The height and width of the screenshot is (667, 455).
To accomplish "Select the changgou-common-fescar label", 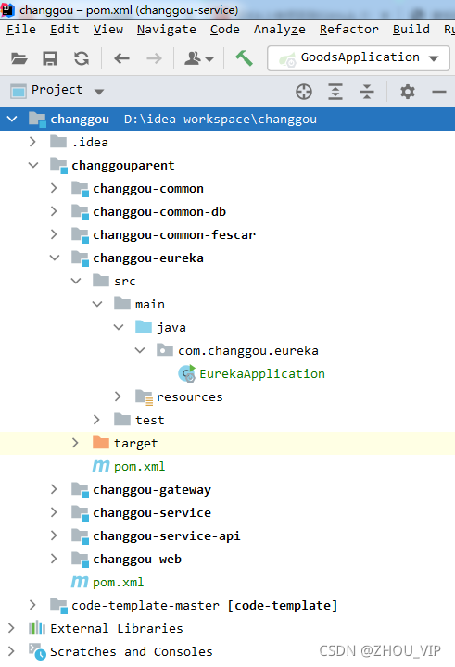I will pyautogui.click(x=174, y=234).
